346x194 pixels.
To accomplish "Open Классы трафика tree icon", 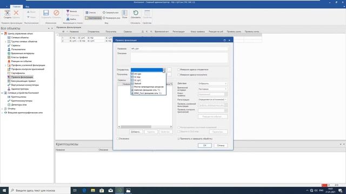I will (x=9, y=57).
